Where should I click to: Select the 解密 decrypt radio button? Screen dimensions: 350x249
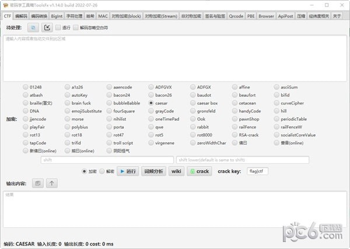click(103, 171)
